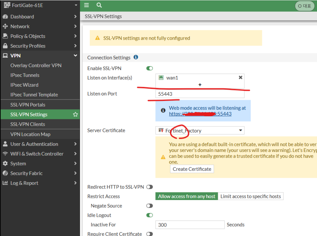Select Limit access to specific hosts
Image resolution: width=317 pixels, height=236 pixels.
pos(251,196)
